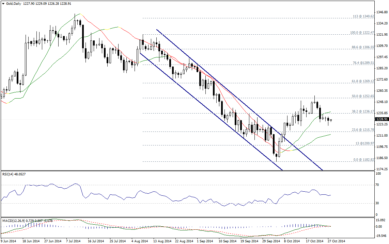Click the 1309.70 price axis value

(382, 46)
